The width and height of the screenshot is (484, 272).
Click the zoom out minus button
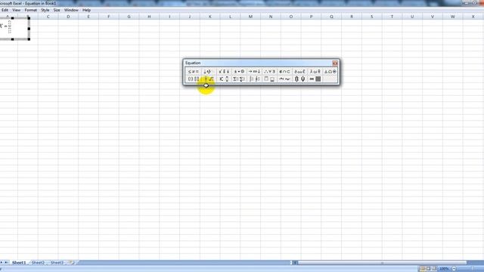click(x=454, y=269)
